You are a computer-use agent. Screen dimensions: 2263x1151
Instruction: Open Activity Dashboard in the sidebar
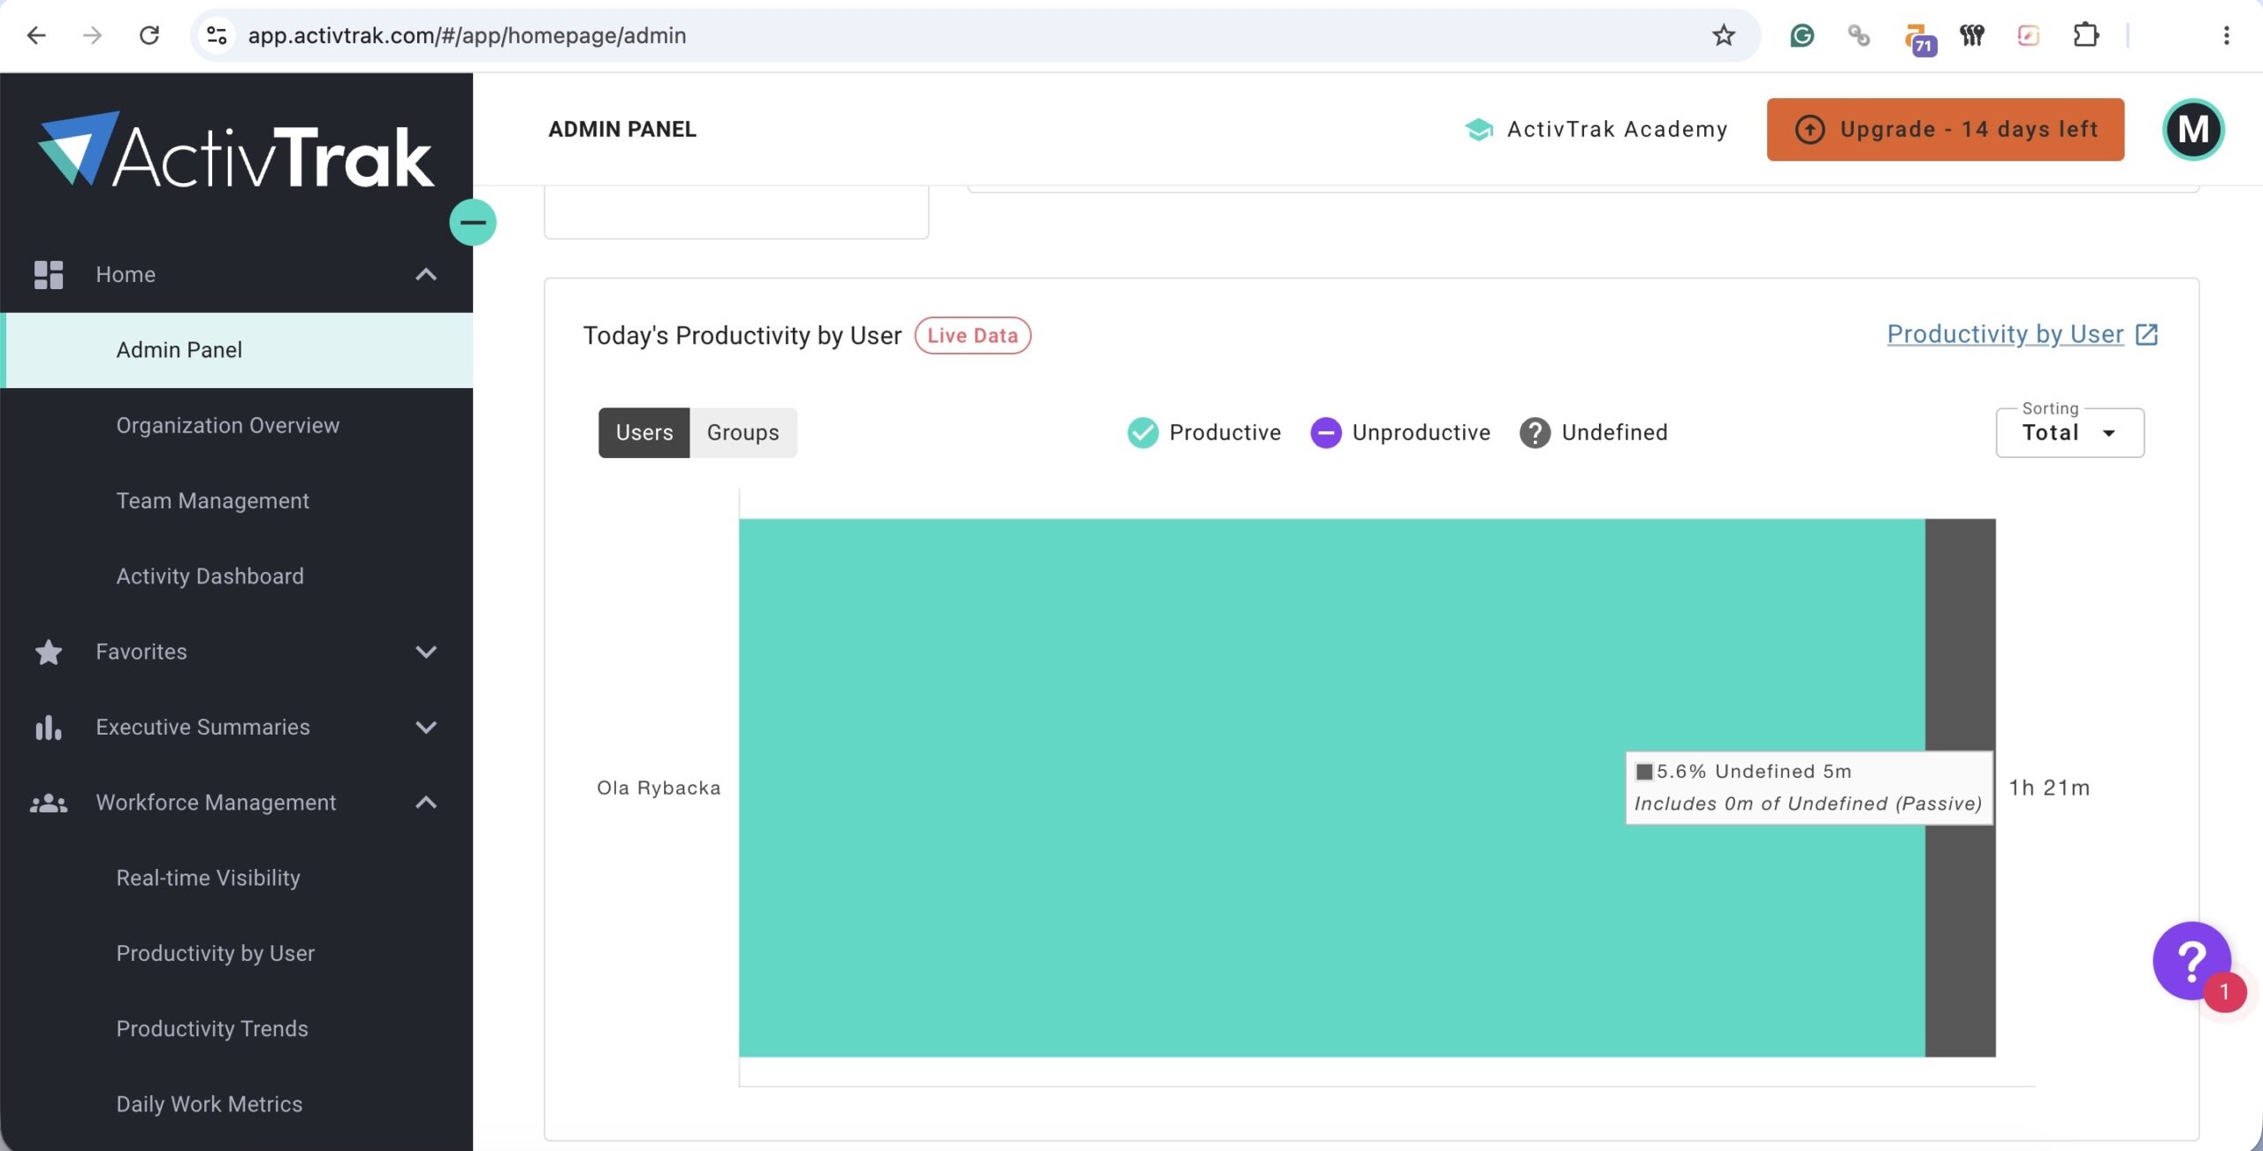point(237,576)
